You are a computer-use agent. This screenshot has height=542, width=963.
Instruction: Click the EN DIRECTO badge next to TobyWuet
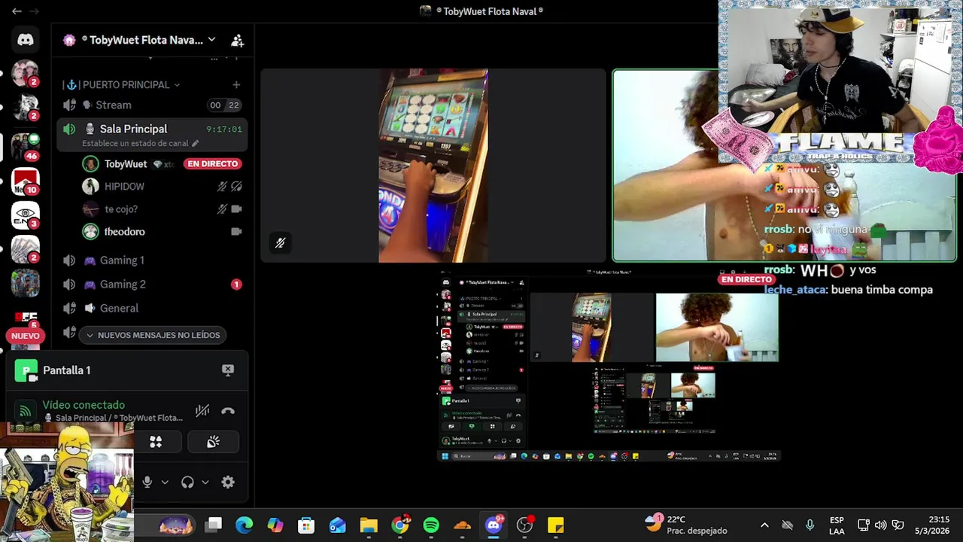pos(213,164)
